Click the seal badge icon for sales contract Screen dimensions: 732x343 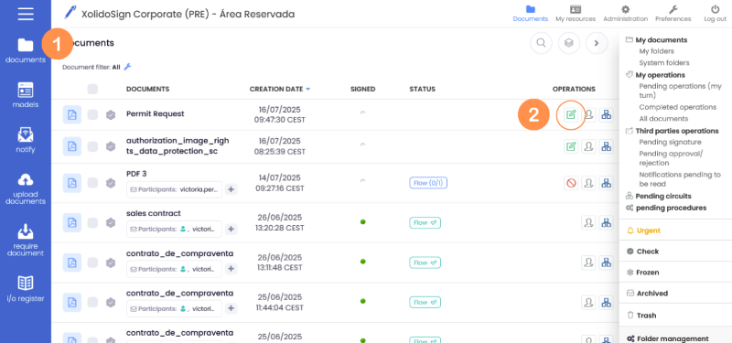click(111, 222)
